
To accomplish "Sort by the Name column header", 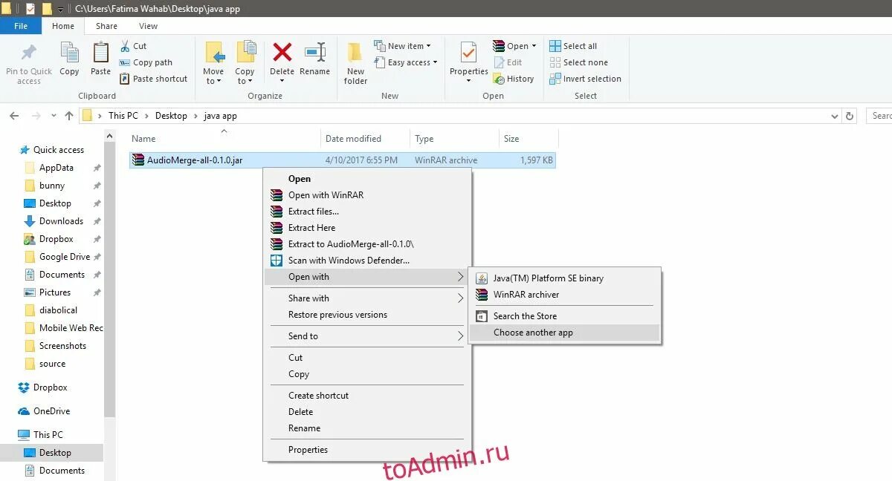I will pyautogui.click(x=224, y=139).
